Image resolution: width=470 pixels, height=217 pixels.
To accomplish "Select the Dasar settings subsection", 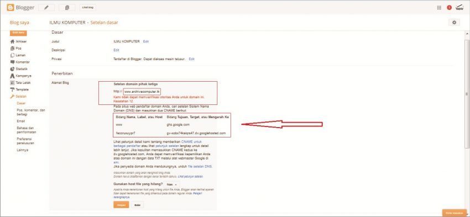I will (x=21, y=103).
